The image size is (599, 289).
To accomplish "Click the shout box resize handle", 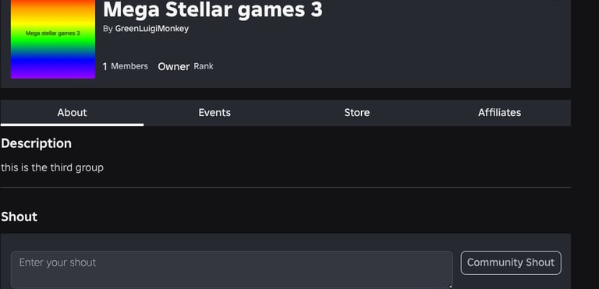I will [x=450, y=286].
